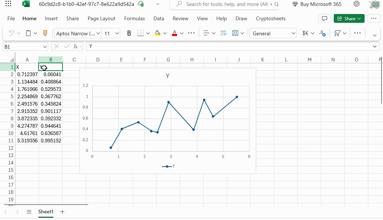Open fill color dropdown arrow
The image size is (383, 220).
[x=165, y=33]
